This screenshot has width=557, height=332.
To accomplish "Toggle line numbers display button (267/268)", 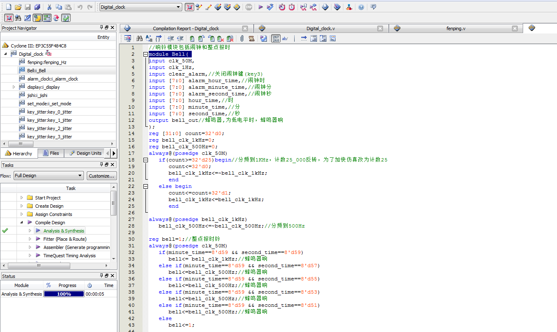I will pos(276,38).
